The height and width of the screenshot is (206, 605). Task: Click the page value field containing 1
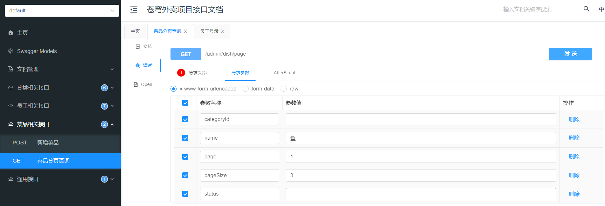pos(421,157)
